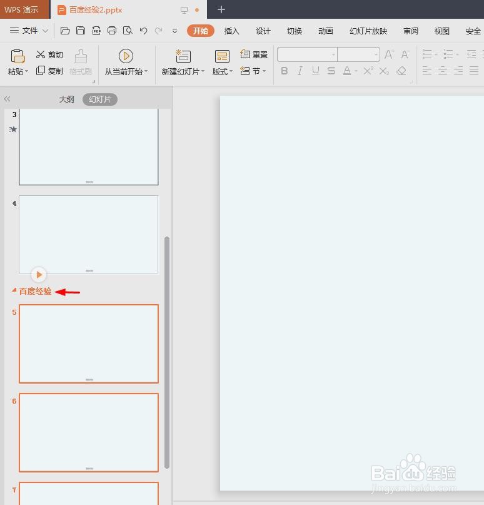
Task: Open the 视图 tab
Action: [x=442, y=31]
